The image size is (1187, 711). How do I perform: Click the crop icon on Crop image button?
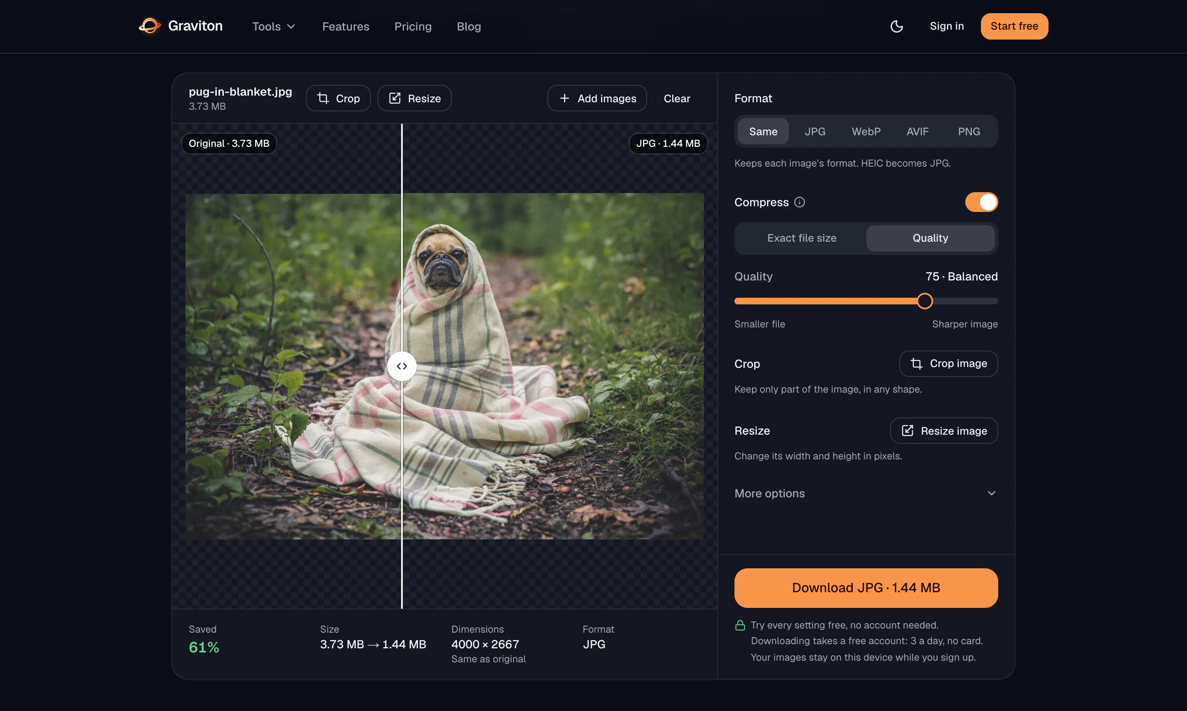pos(916,364)
